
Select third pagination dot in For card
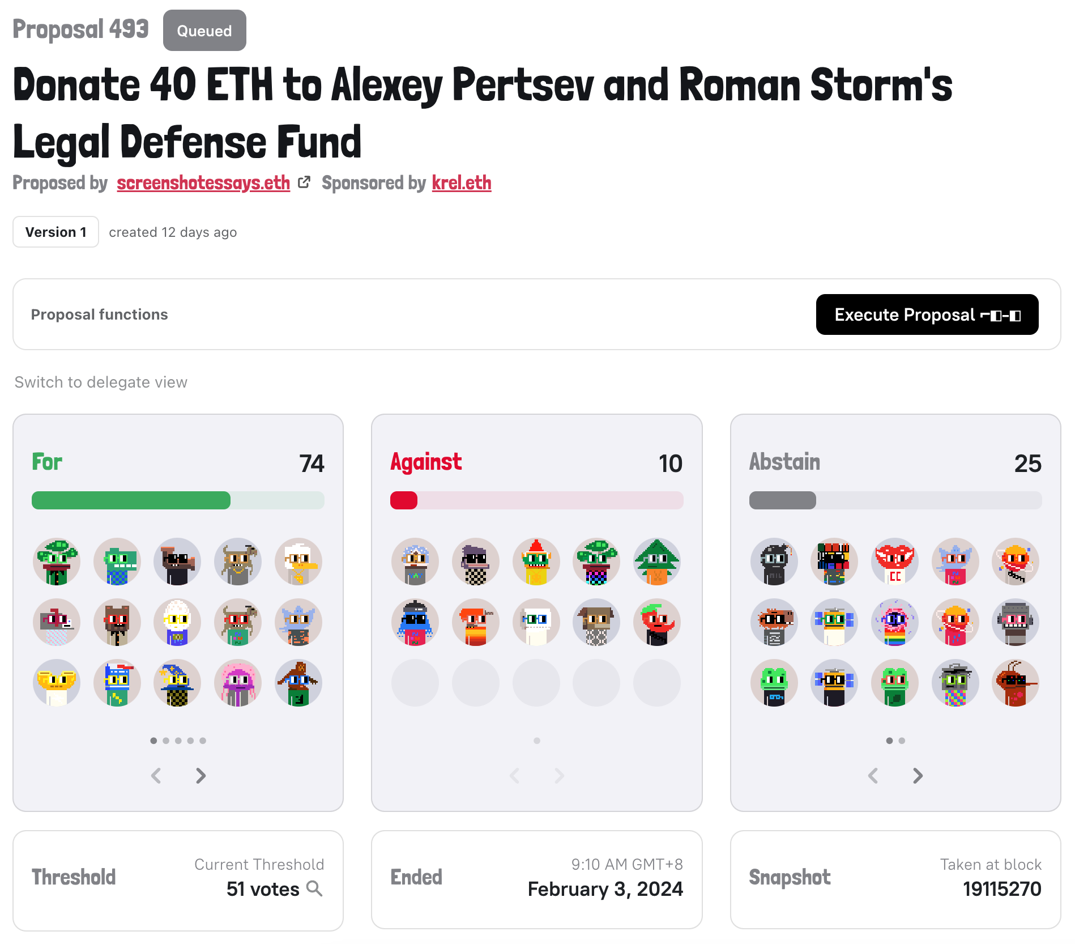(x=178, y=741)
